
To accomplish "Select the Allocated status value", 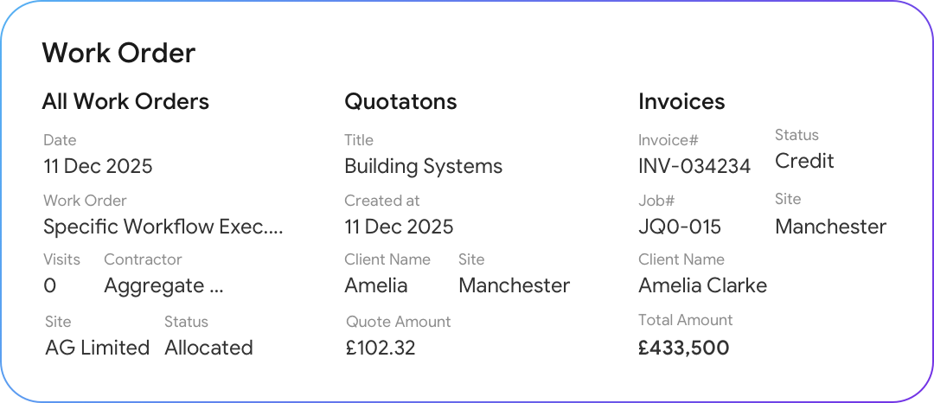I will [208, 348].
